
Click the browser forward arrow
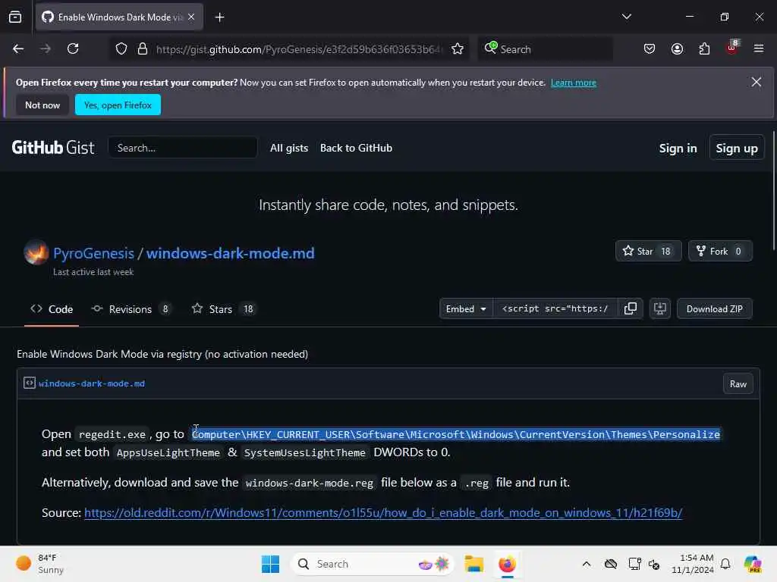coord(45,48)
